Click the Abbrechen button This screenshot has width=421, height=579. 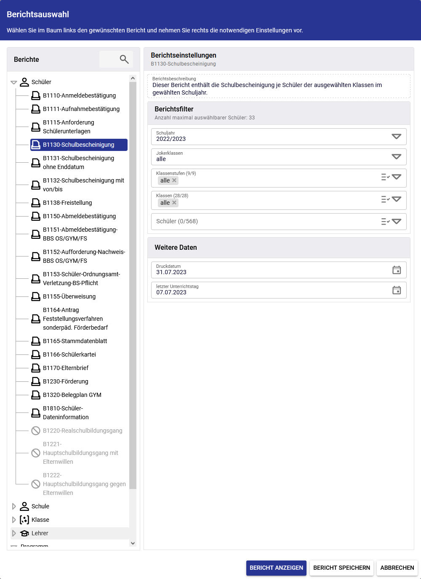coord(397,568)
